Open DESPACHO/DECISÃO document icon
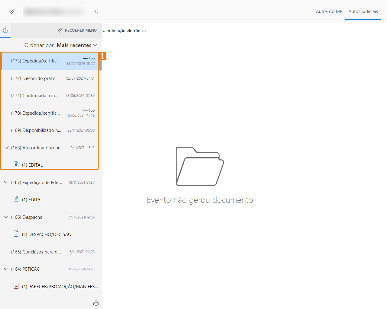 16,234
